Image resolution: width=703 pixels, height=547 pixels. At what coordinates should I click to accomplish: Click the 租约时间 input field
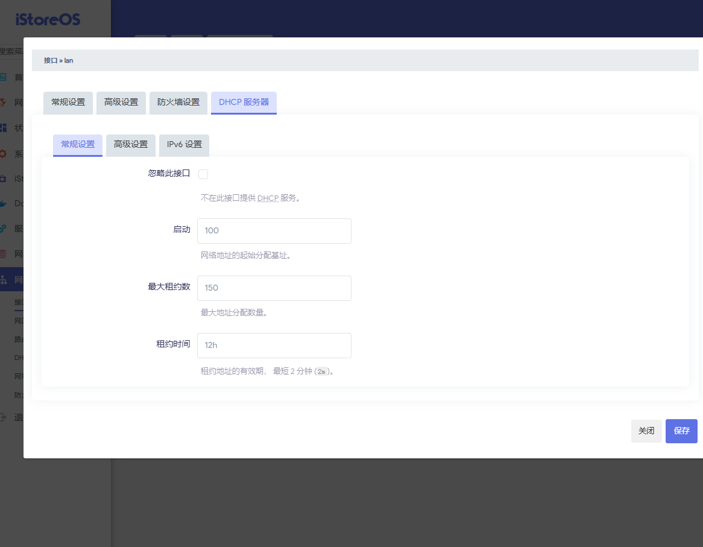click(274, 345)
